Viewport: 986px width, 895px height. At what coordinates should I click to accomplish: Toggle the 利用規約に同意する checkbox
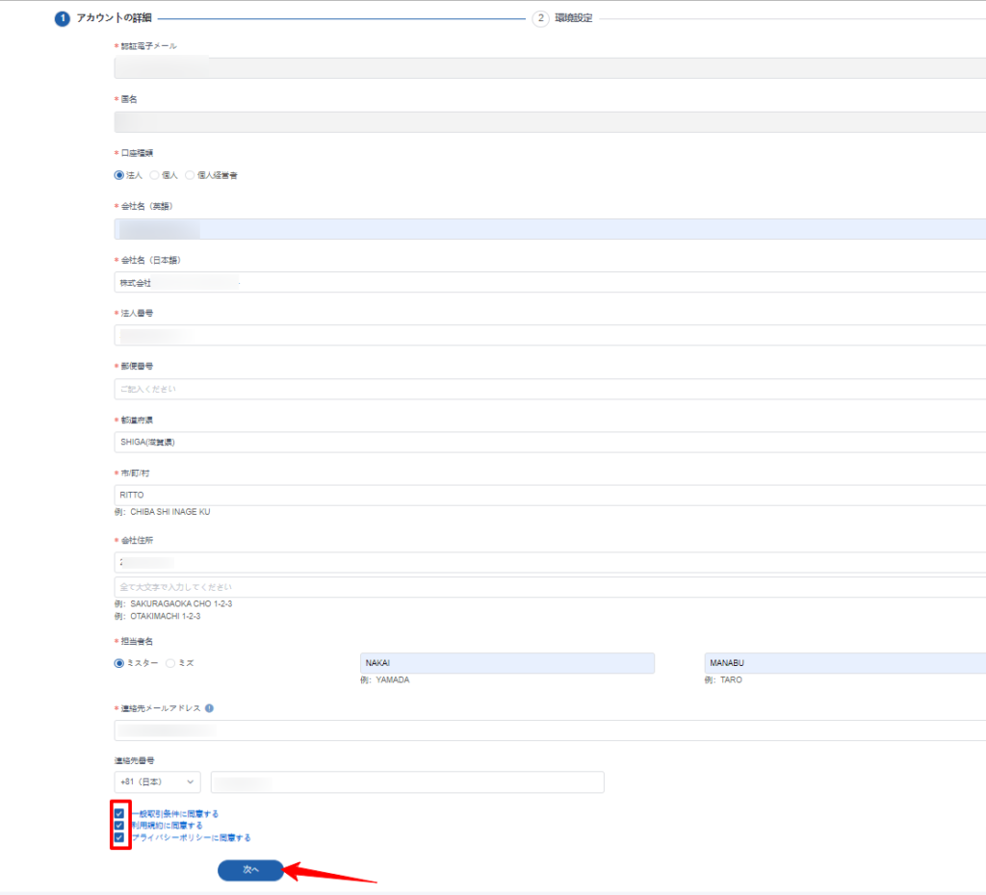point(118,826)
